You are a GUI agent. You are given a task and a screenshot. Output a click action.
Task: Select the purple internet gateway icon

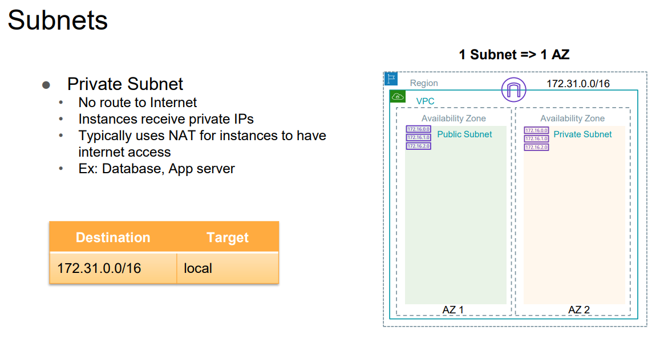(x=513, y=89)
